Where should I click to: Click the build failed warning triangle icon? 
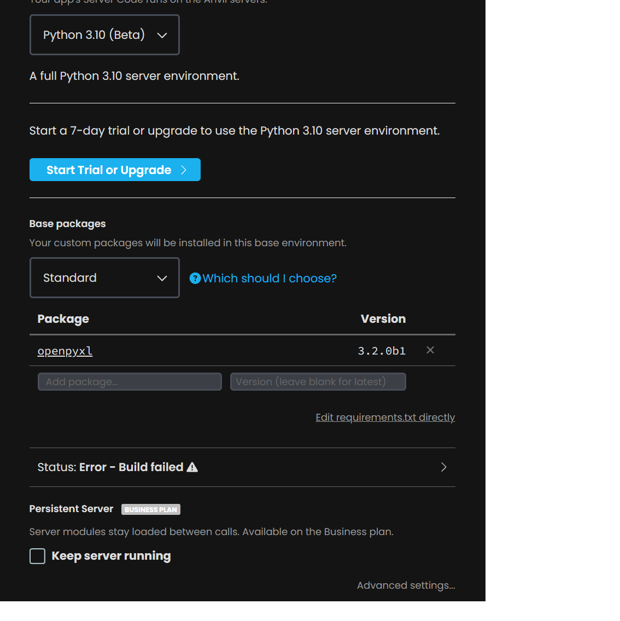click(192, 467)
